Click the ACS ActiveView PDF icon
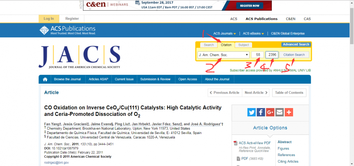Image resolution: width=354 pixels, height=166 pixels. click(x=236, y=143)
